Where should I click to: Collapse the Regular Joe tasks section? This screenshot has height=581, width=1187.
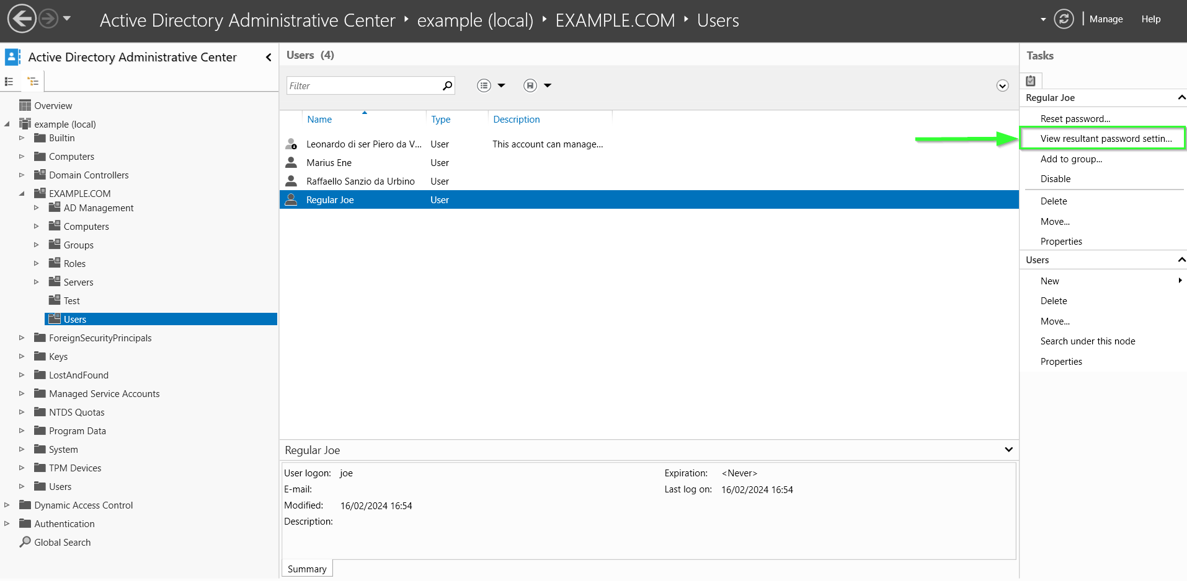tap(1181, 98)
